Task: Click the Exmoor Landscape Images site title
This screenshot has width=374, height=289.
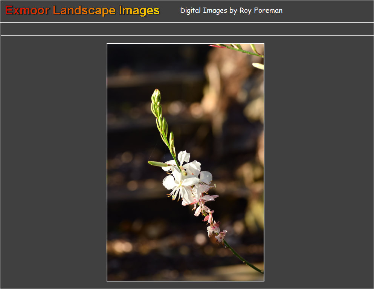Action: click(82, 11)
